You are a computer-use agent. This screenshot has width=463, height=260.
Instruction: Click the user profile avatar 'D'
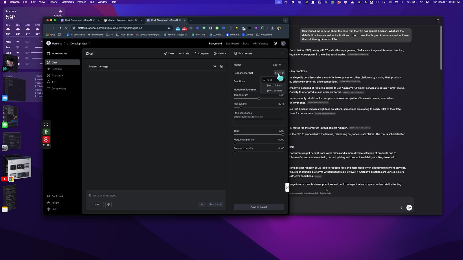coord(283,43)
